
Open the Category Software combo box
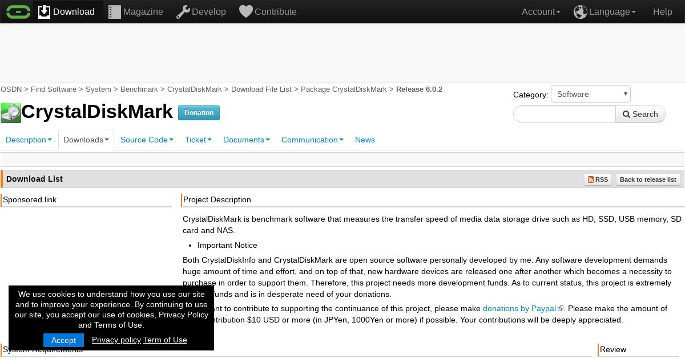pos(591,94)
